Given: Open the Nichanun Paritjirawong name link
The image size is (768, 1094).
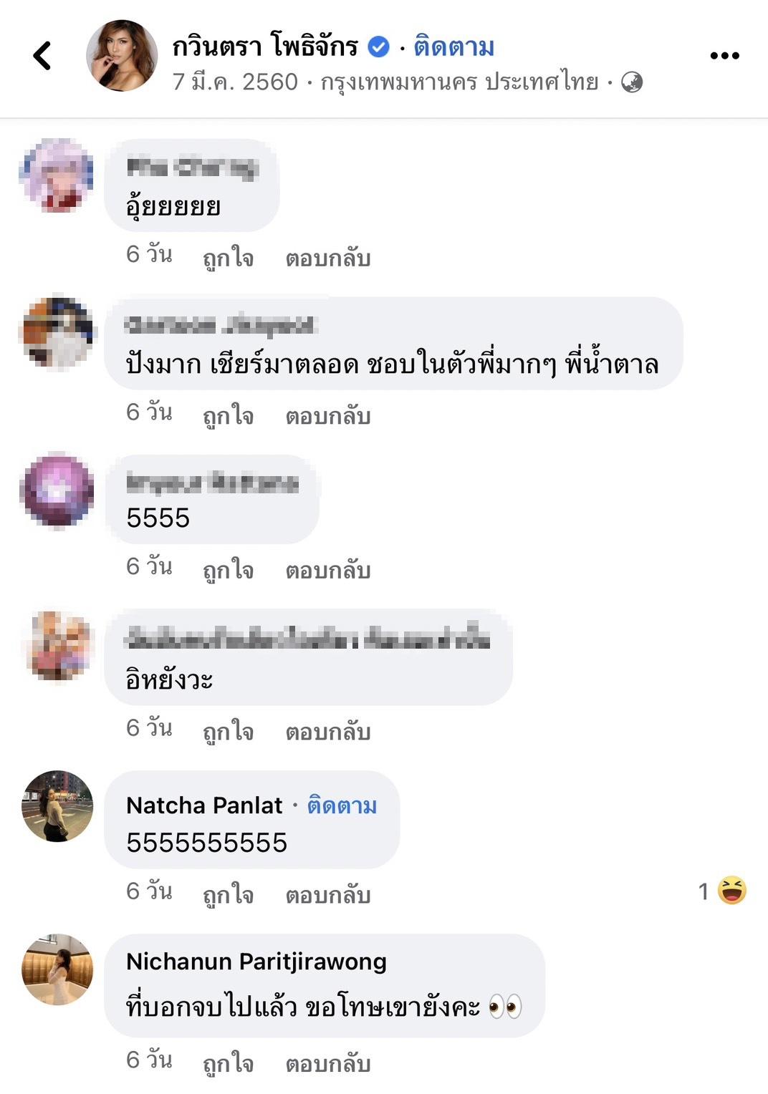Looking at the screenshot, I should click(x=256, y=962).
